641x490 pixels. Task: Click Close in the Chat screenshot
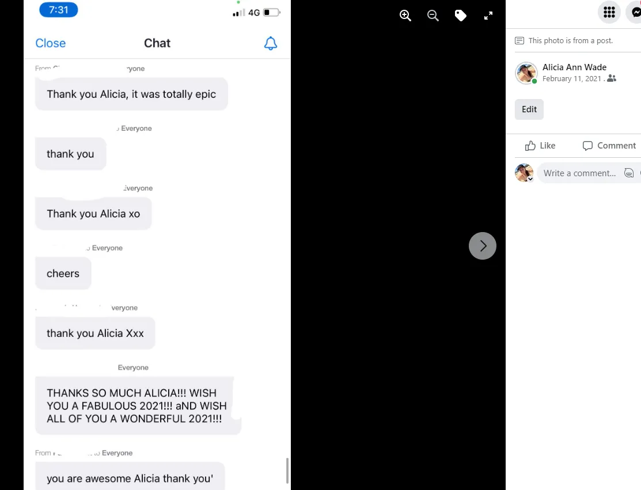[50, 43]
